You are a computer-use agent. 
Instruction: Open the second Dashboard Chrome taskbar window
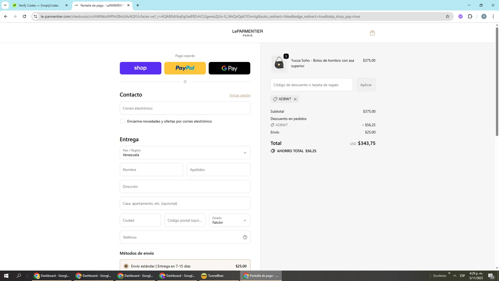click(93, 276)
